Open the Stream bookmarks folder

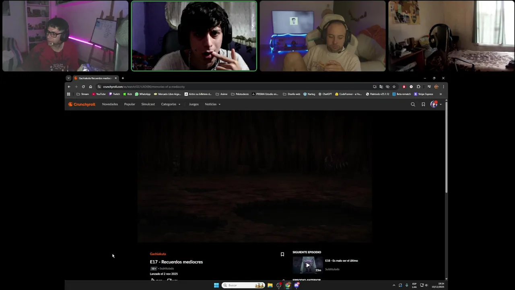(82, 94)
